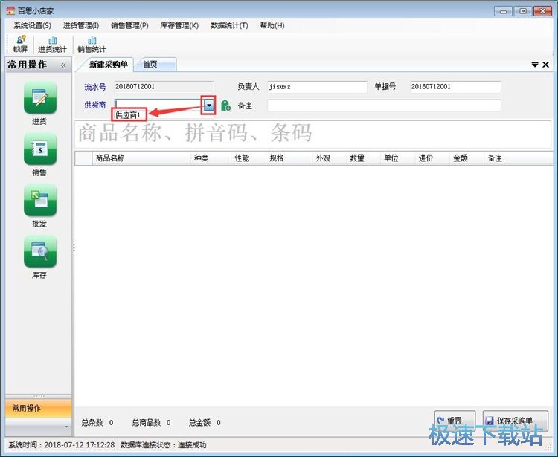
Task: Click the 流水号 field
Action: pyautogui.click(x=164, y=87)
